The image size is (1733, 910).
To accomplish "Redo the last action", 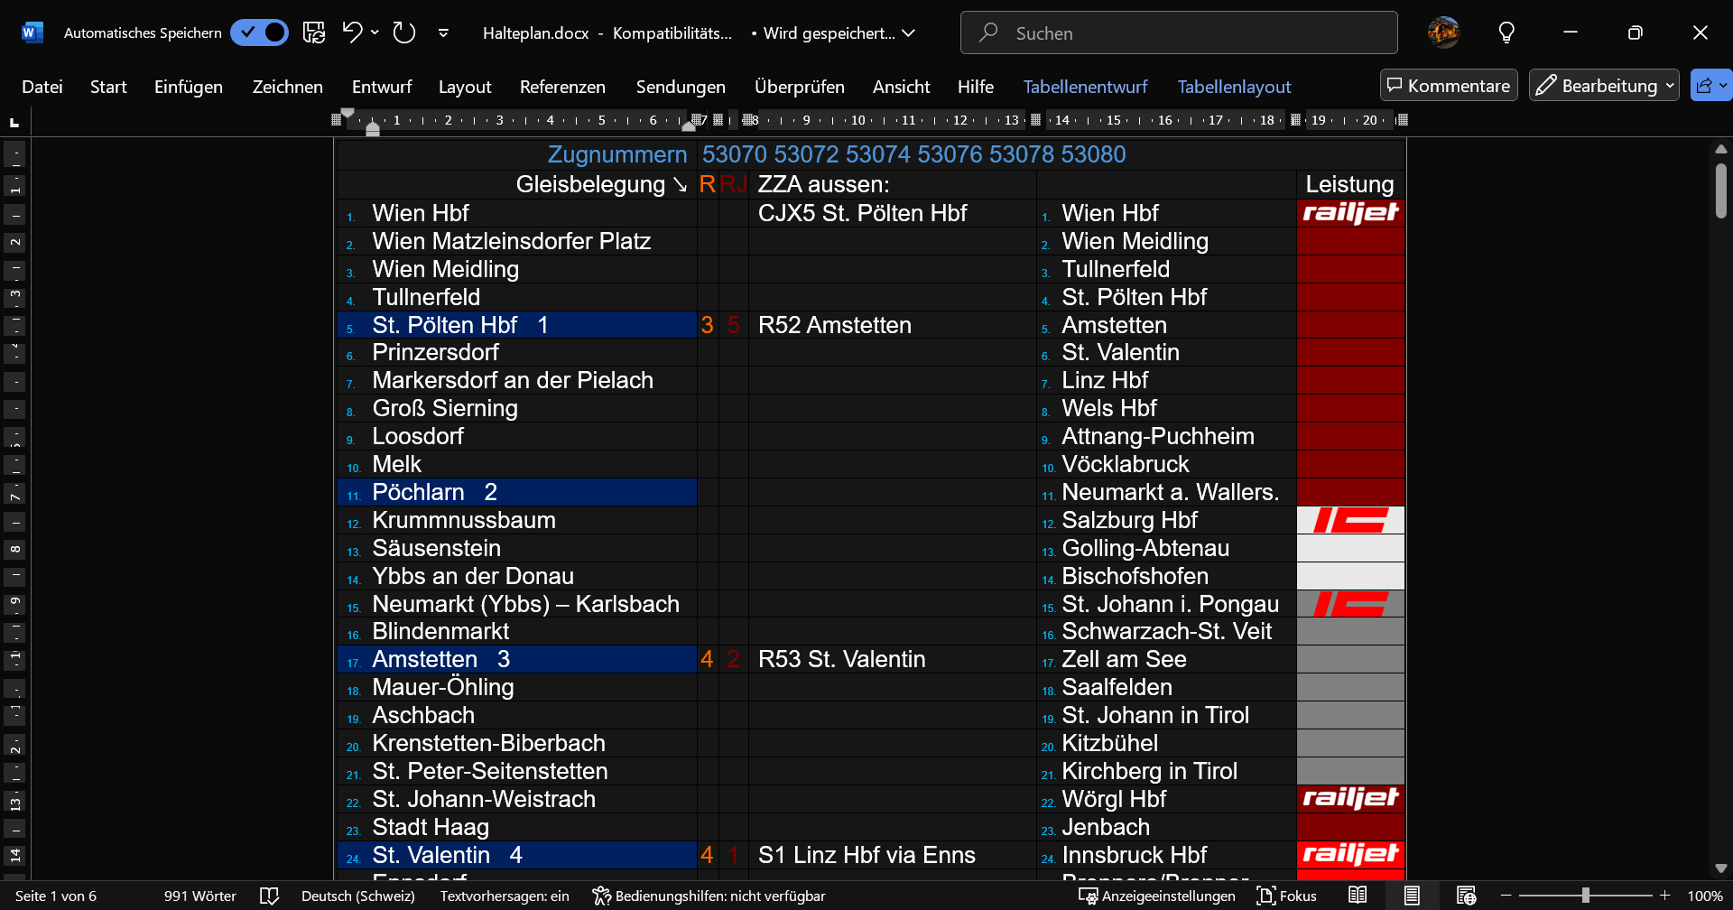I will 404,33.
